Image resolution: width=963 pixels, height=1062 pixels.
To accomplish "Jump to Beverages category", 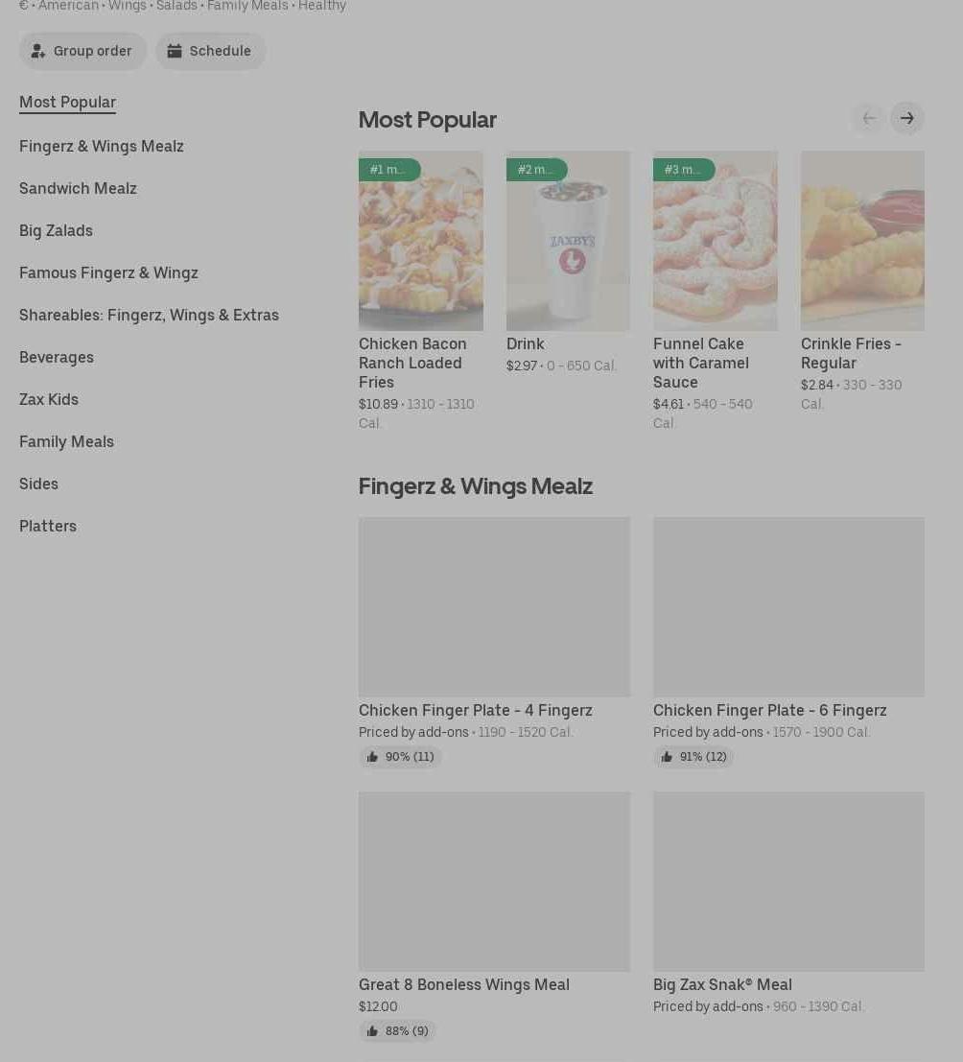I will (x=57, y=357).
